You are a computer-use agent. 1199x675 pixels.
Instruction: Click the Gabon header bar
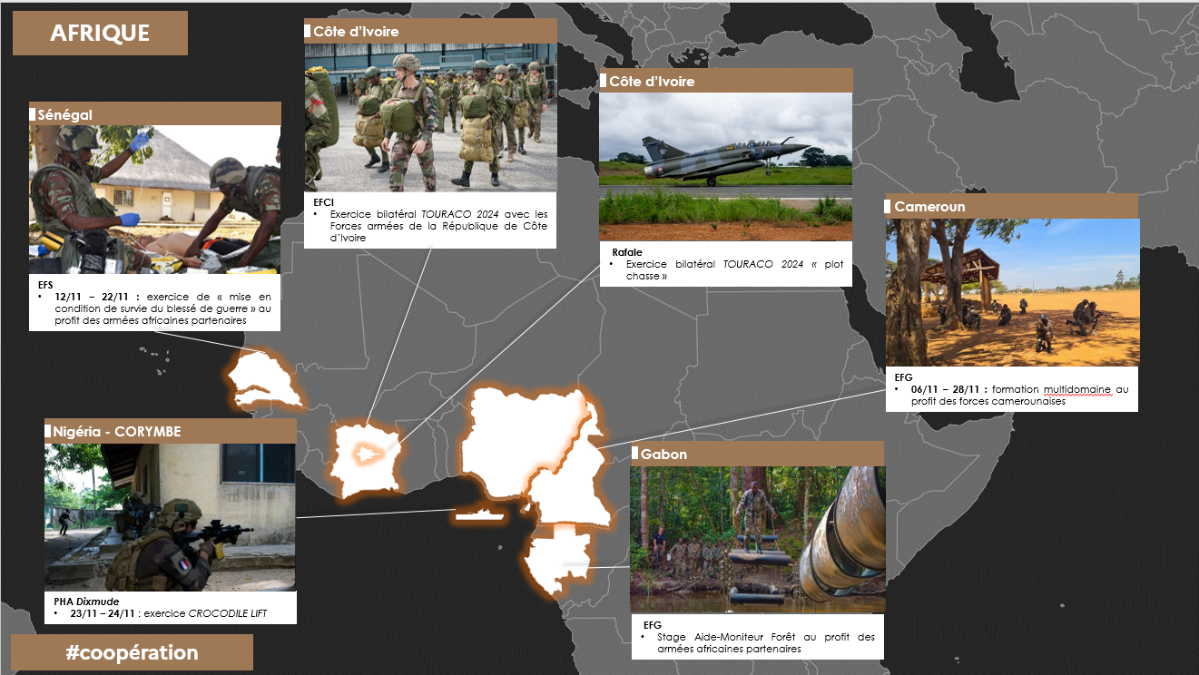757,454
